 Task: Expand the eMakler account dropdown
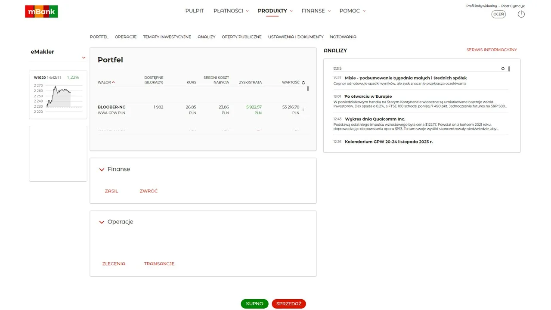pos(84,58)
